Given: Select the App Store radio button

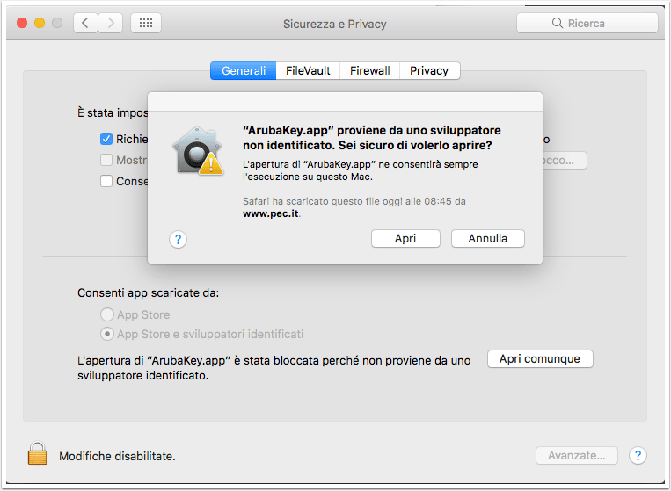Looking at the screenshot, I should tap(107, 314).
